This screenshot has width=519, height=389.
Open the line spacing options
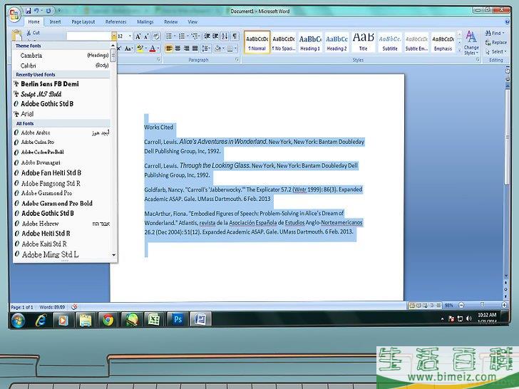pyautogui.click(x=205, y=48)
